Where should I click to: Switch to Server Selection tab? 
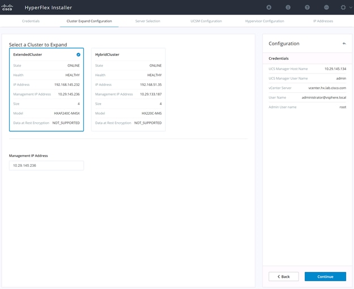[148, 21]
